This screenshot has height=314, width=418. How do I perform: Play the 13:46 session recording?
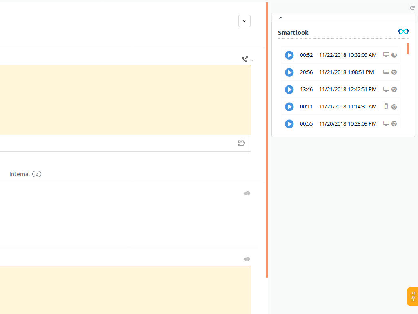point(289,90)
